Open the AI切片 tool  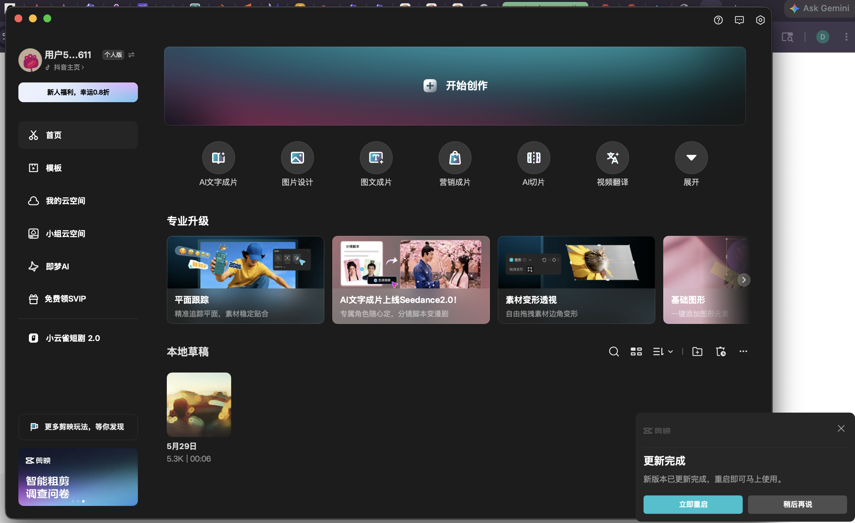coord(533,164)
